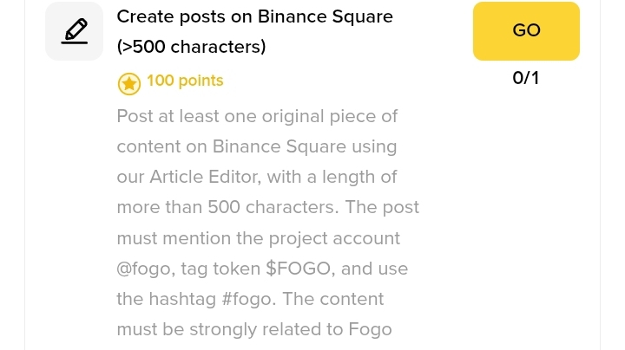The width and height of the screenshot is (625, 350).
Task: Click the gold star points icon
Action: click(128, 83)
